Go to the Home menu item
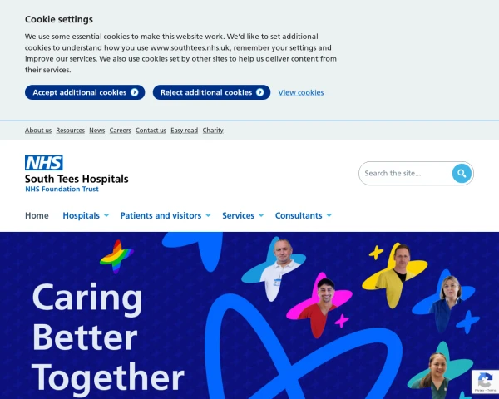The width and height of the screenshot is (499, 399). coord(37,215)
